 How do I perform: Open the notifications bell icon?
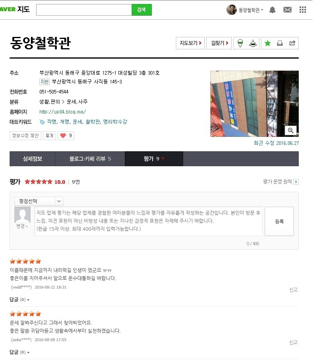[x=272, y=10]
